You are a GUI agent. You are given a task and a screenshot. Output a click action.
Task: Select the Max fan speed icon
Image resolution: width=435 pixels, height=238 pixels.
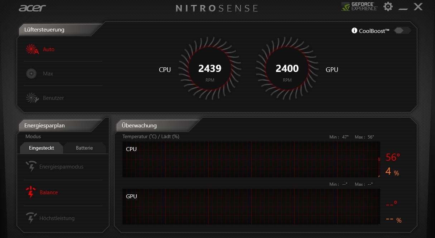(x=32, y=74)
